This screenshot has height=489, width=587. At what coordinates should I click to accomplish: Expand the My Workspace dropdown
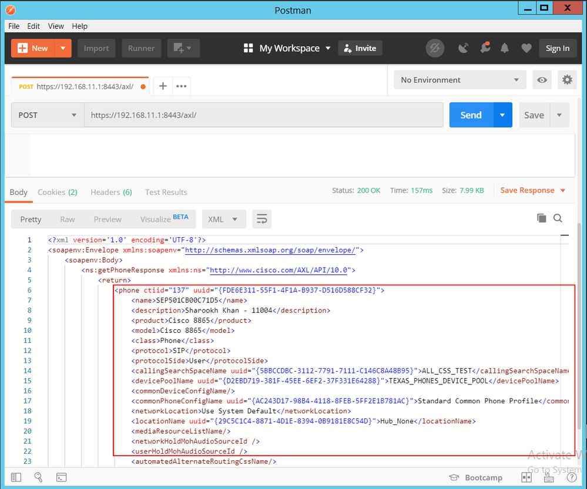[287, 48]
